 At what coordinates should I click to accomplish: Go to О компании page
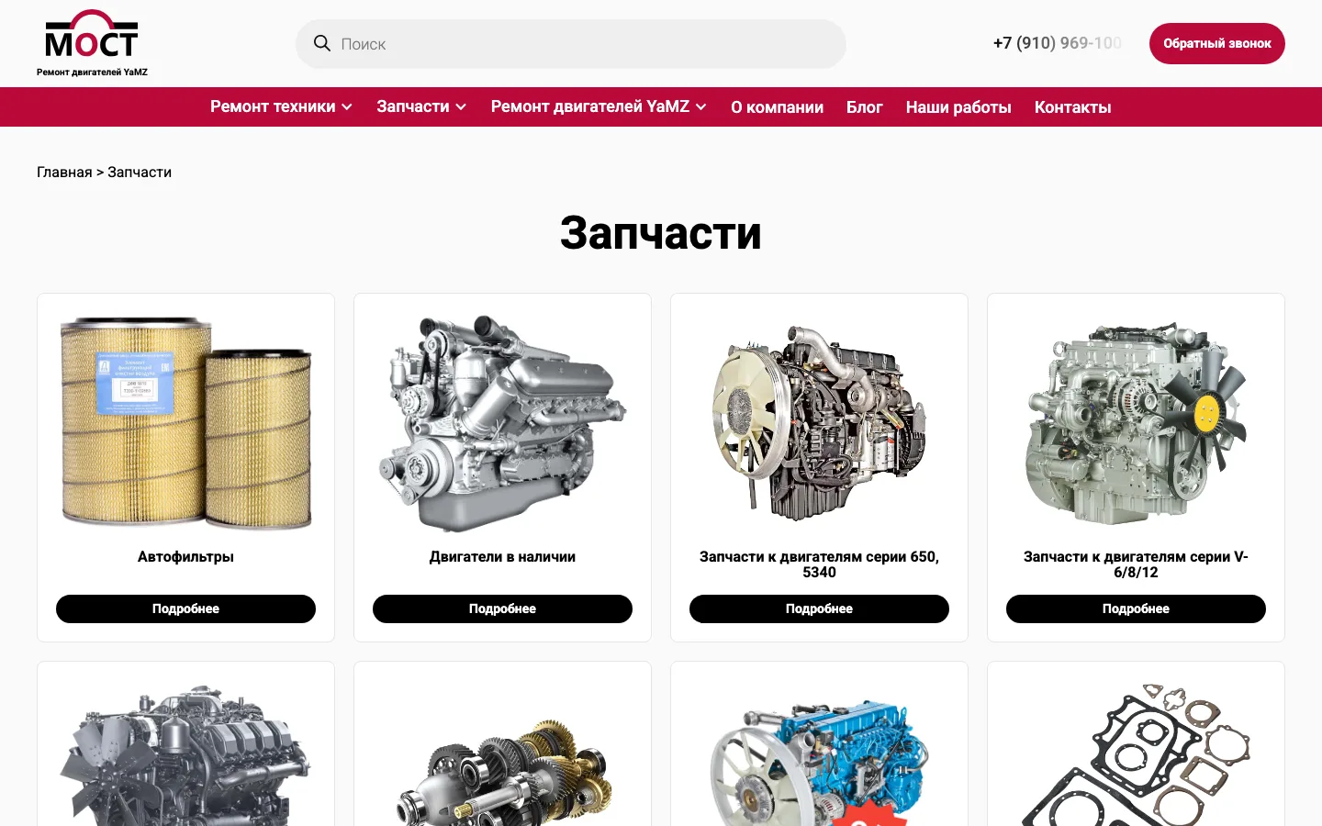tap(777, 107)
